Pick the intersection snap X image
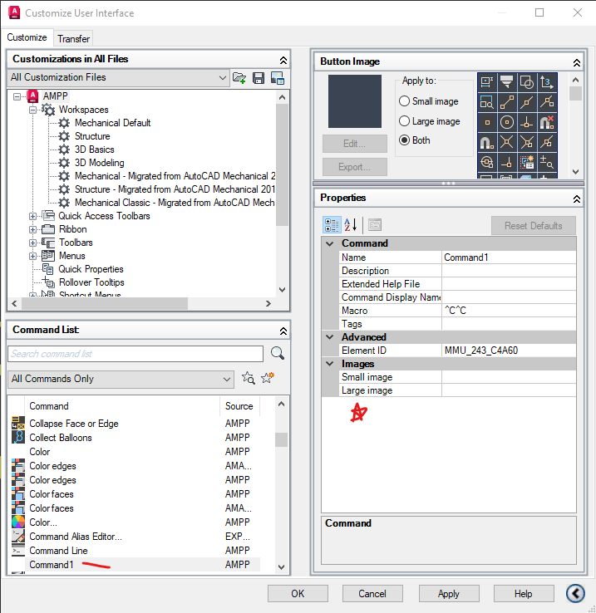Screen dimensions: 596x613 tap(507, 142)
